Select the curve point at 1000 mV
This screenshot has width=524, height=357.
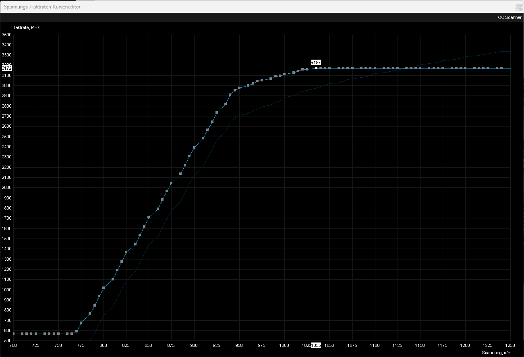click(284, 74)
